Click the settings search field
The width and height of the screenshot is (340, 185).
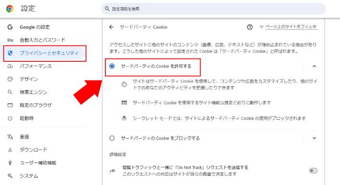(214, 9)
